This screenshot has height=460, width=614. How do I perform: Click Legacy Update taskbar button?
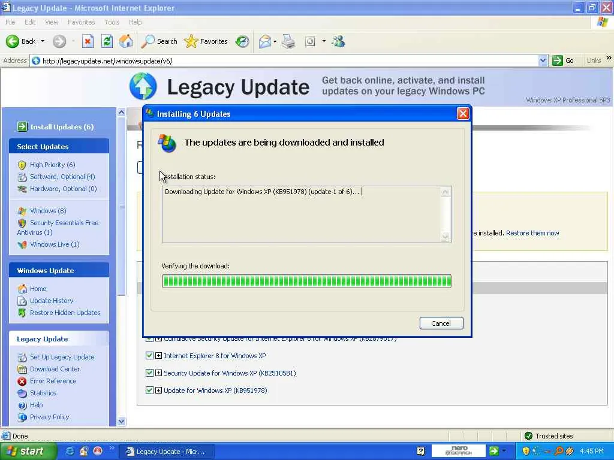[x=167, y=452]
